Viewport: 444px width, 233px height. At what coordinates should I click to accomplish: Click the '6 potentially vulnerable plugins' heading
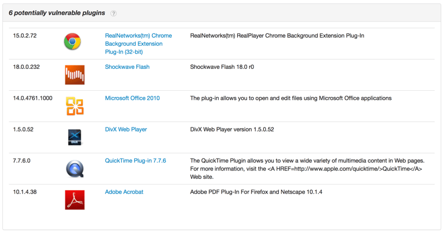[x=56, y=13]
